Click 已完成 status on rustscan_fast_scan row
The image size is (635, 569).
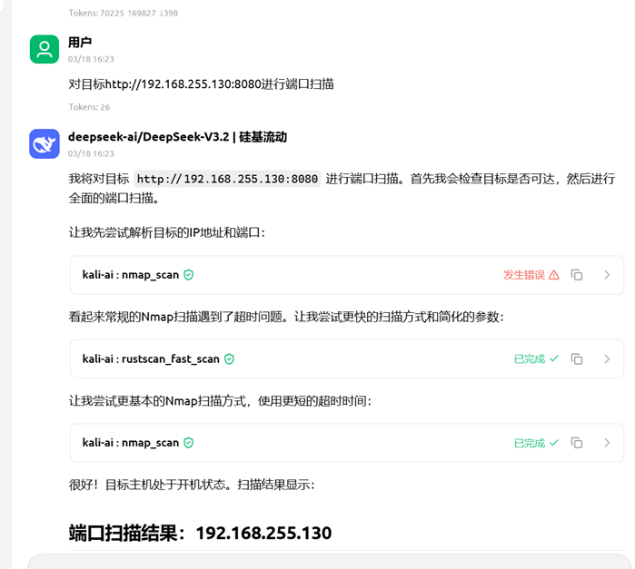tap(530, 359)
